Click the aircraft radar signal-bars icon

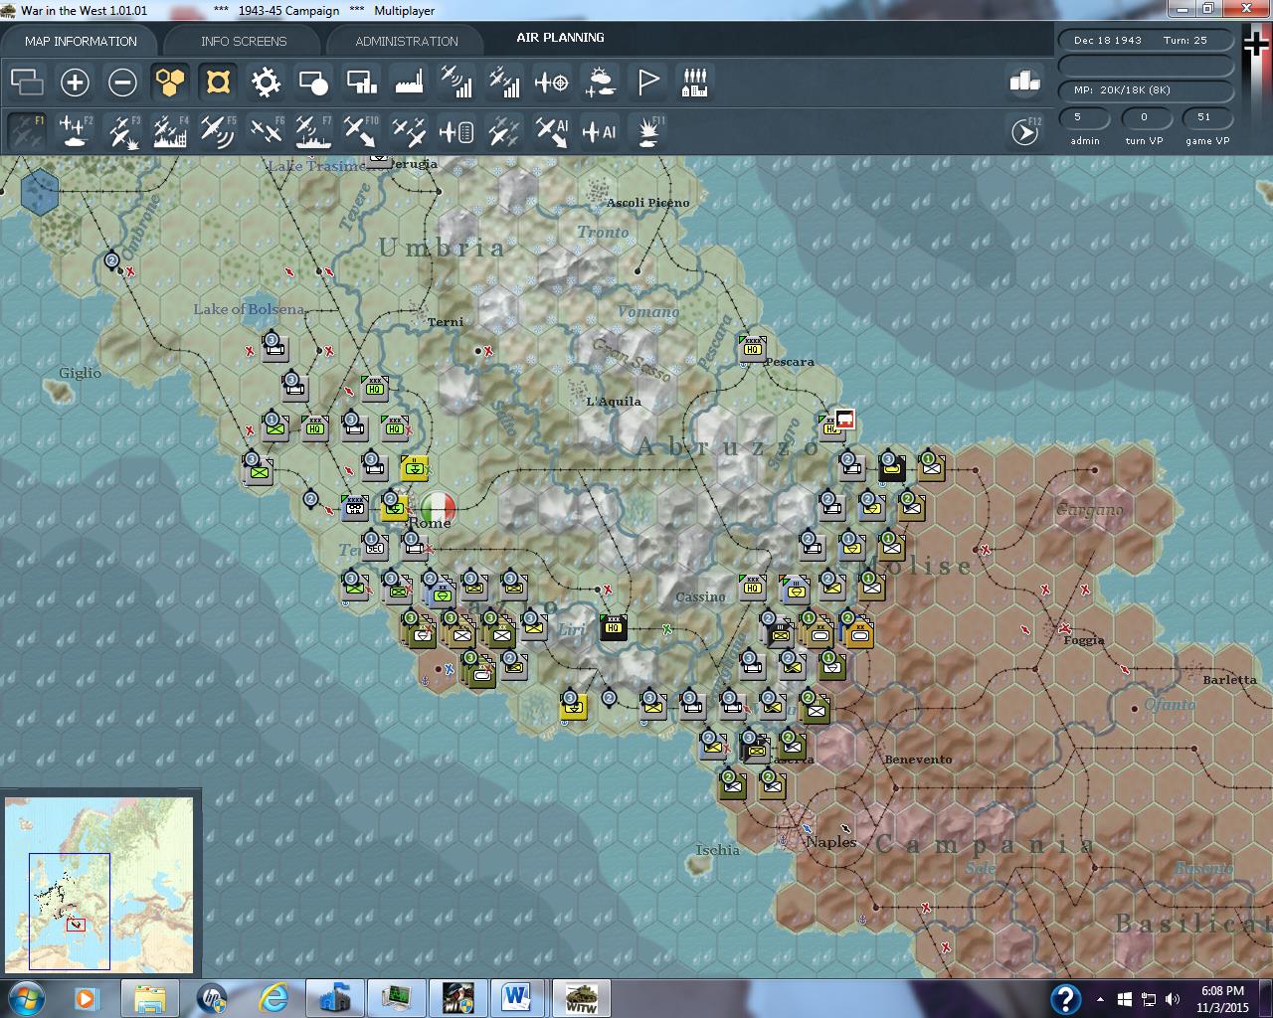tap(456, 82)
